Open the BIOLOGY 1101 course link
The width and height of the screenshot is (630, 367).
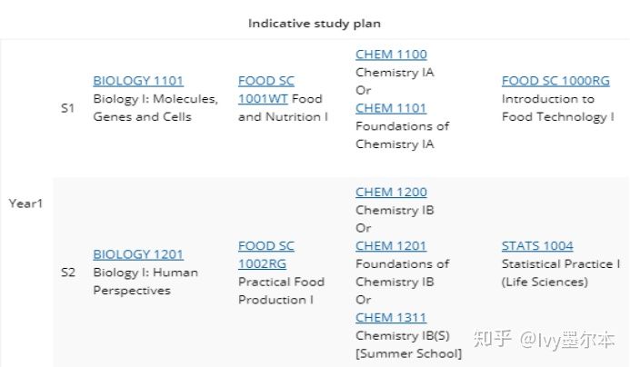click(138, 81)
